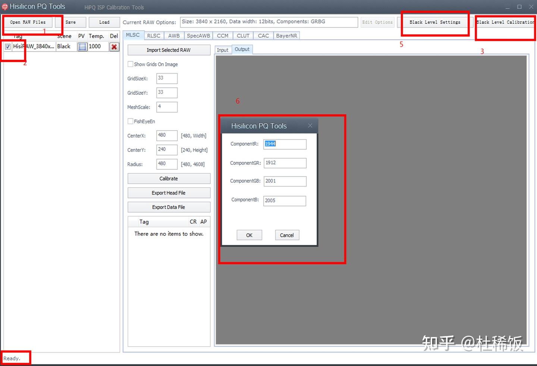
Task: Click the CenterY value field
Action: click(x=167, y=149)
